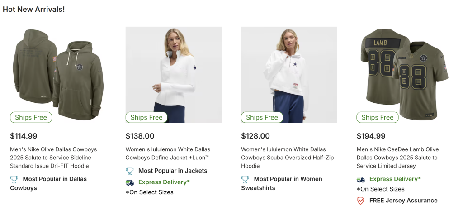The height and width of the screenshot is (211, 463).
Task: Click delivery truck icon under CeeDee Lamb jersey
Action: click(x=361, y=179)
